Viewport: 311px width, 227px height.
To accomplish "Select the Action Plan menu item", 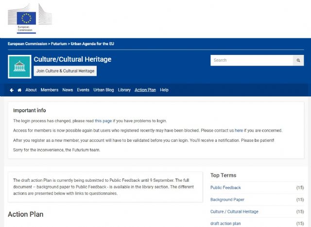I will pyautogui.click(x=145, y=90).
